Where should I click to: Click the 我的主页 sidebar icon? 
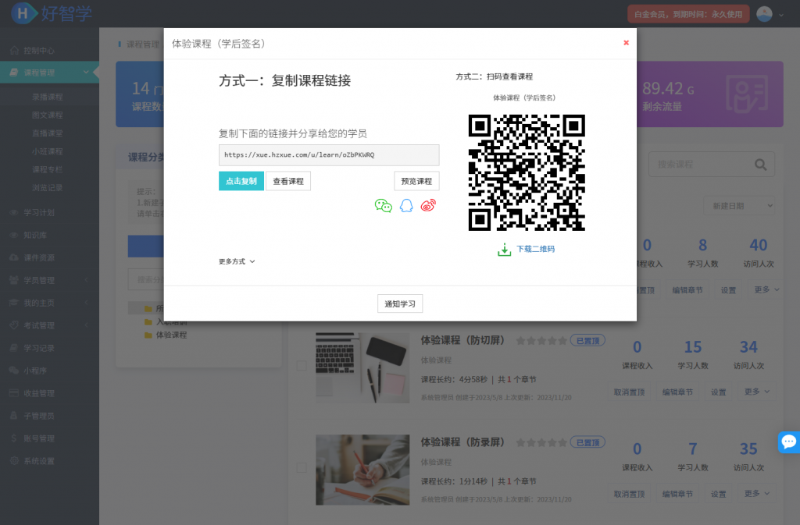(x=14, y=303)
